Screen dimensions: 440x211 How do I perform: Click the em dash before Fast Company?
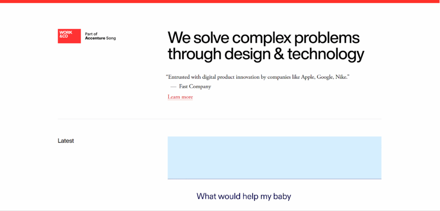(173, 86)
